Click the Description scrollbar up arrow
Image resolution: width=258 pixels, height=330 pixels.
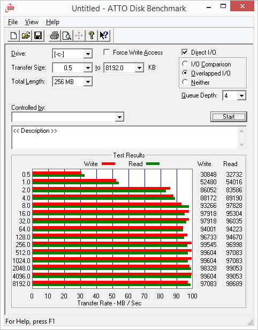tap(241, 132)
